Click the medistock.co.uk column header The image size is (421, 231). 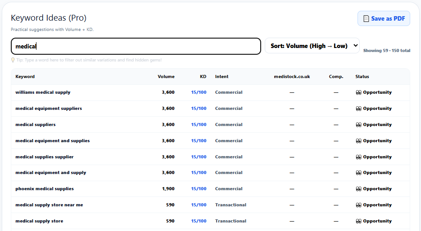coord(292,76)
